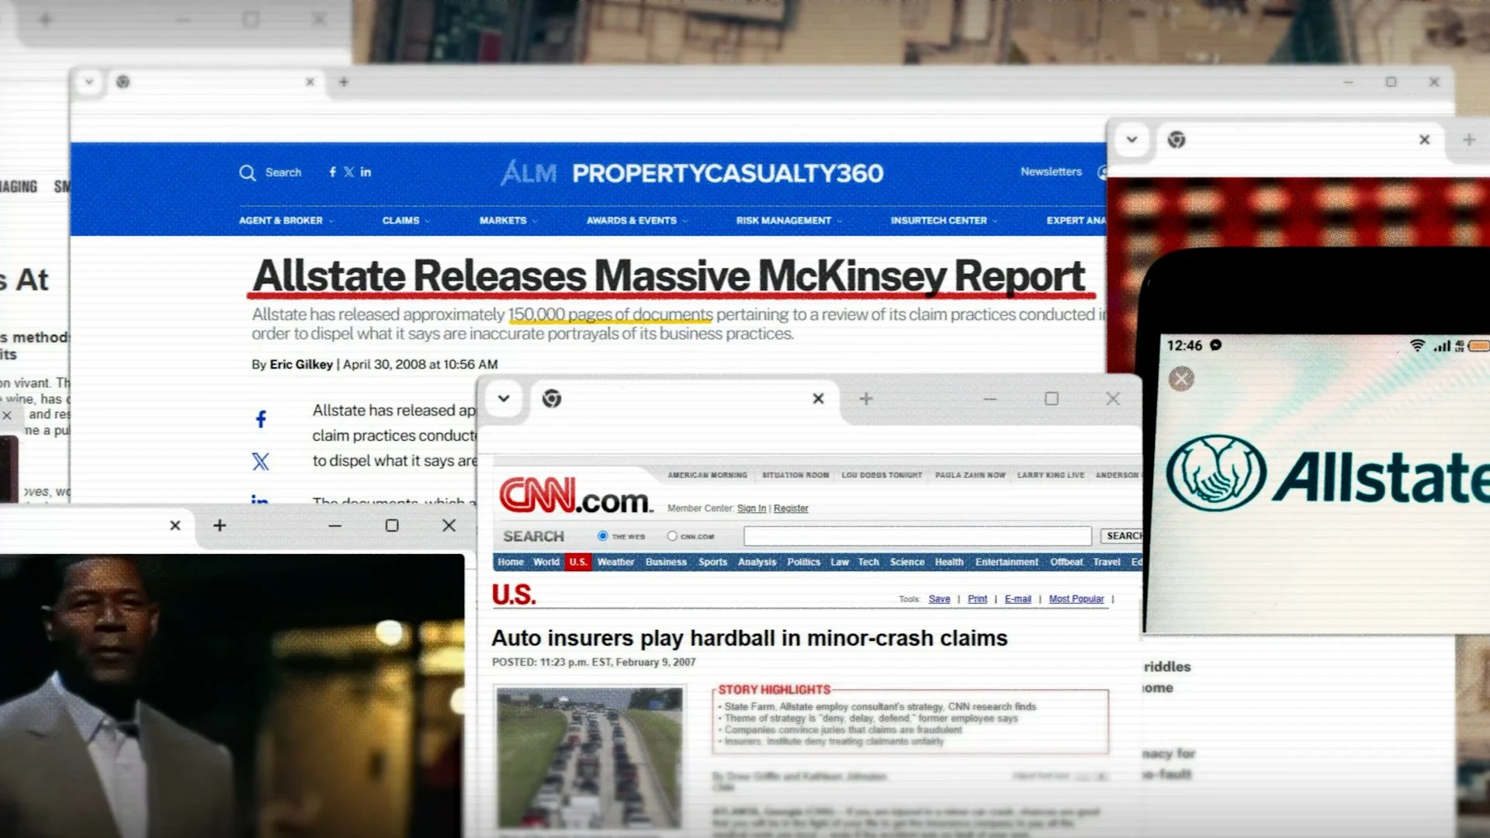Open the Newsletters link in header
The width and height of the screenshot is (1490, 838).
(1051, 171)
